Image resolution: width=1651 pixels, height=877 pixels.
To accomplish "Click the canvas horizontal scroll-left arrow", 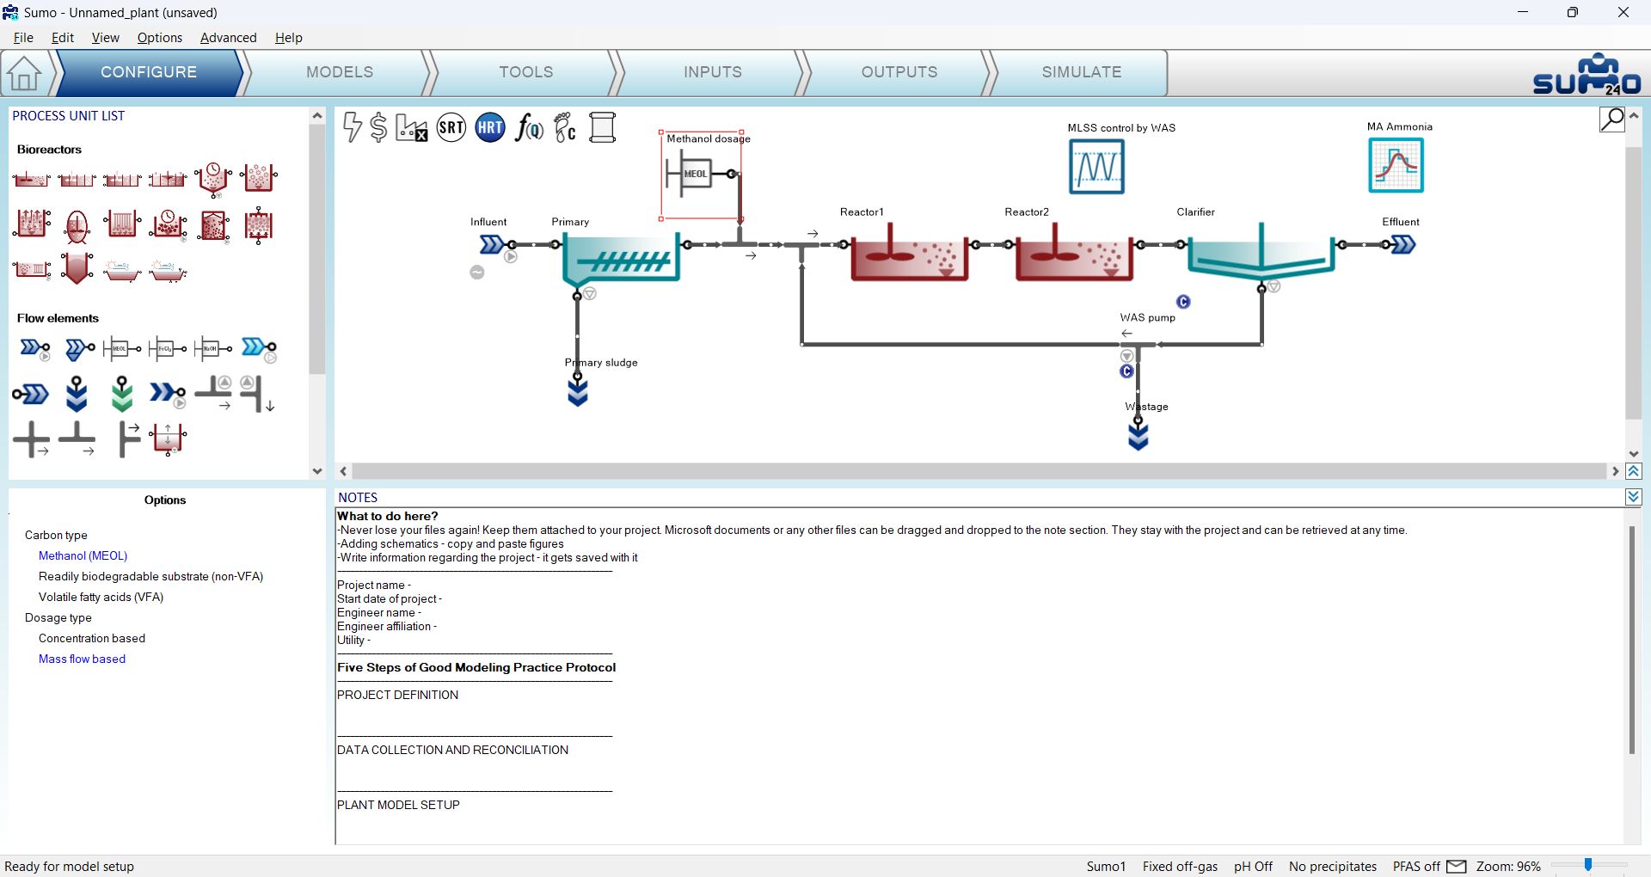I will coord(344,471).
